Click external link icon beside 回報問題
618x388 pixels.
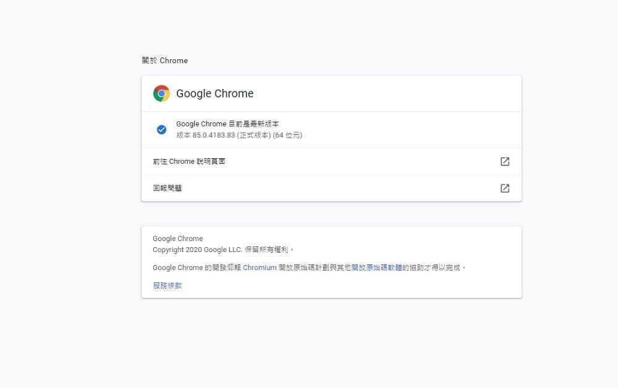click(x=505, y=188)
